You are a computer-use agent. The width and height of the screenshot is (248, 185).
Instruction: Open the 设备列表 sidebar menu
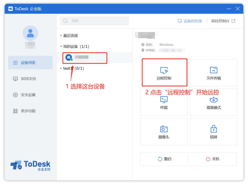pos(31,62)
